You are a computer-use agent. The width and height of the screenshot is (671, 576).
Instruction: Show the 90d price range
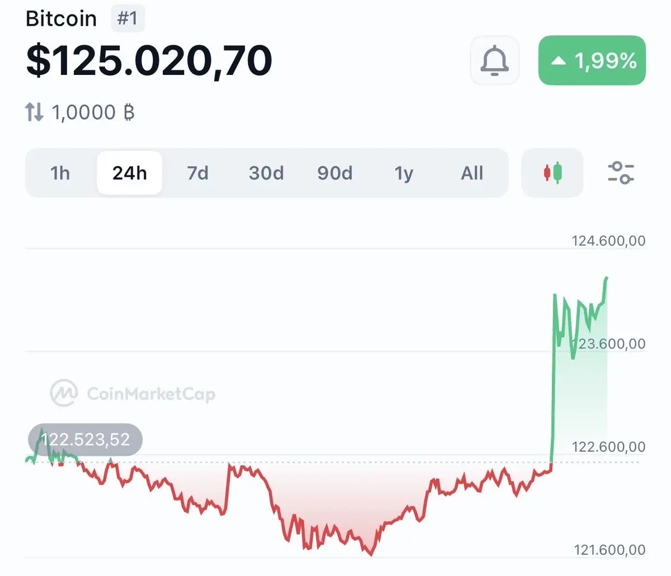point(335,173)
